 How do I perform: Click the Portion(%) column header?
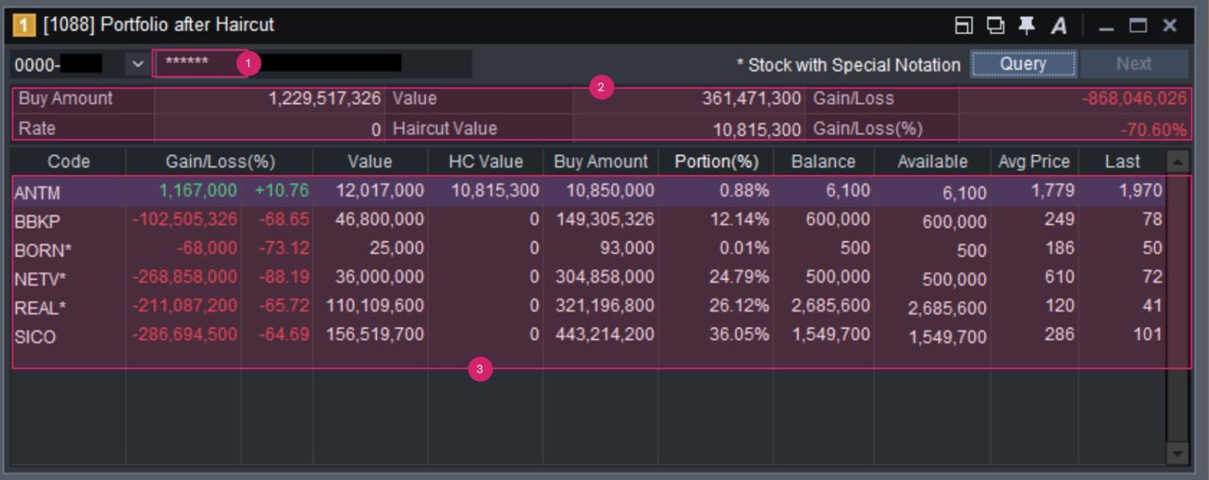[716, 162]
